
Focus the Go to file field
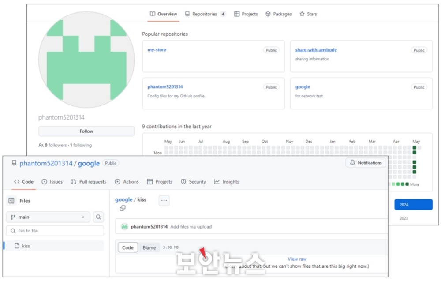tap(55, 231)
